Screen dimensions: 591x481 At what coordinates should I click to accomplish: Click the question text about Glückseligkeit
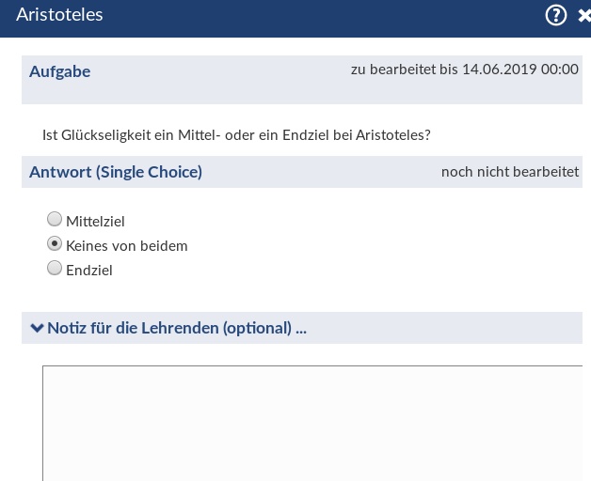pos(236,135)
